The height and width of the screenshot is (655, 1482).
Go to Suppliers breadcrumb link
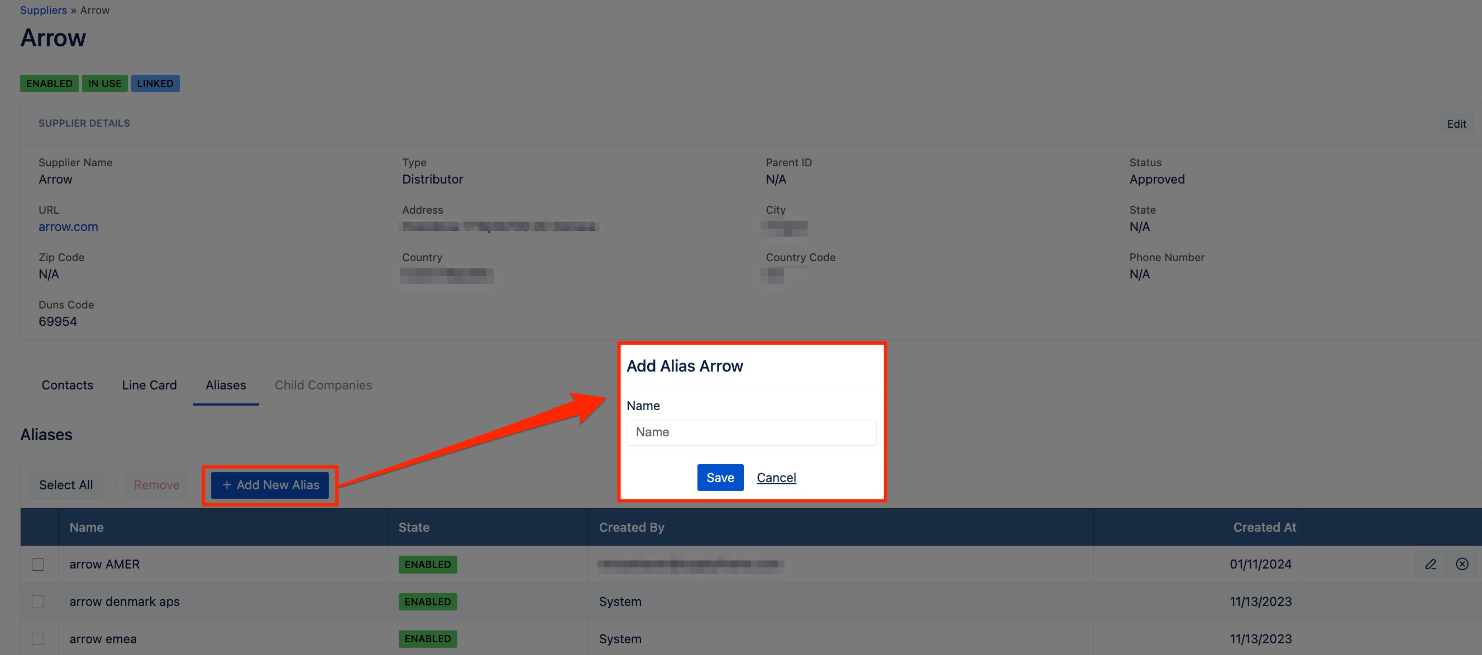[43, 10]
